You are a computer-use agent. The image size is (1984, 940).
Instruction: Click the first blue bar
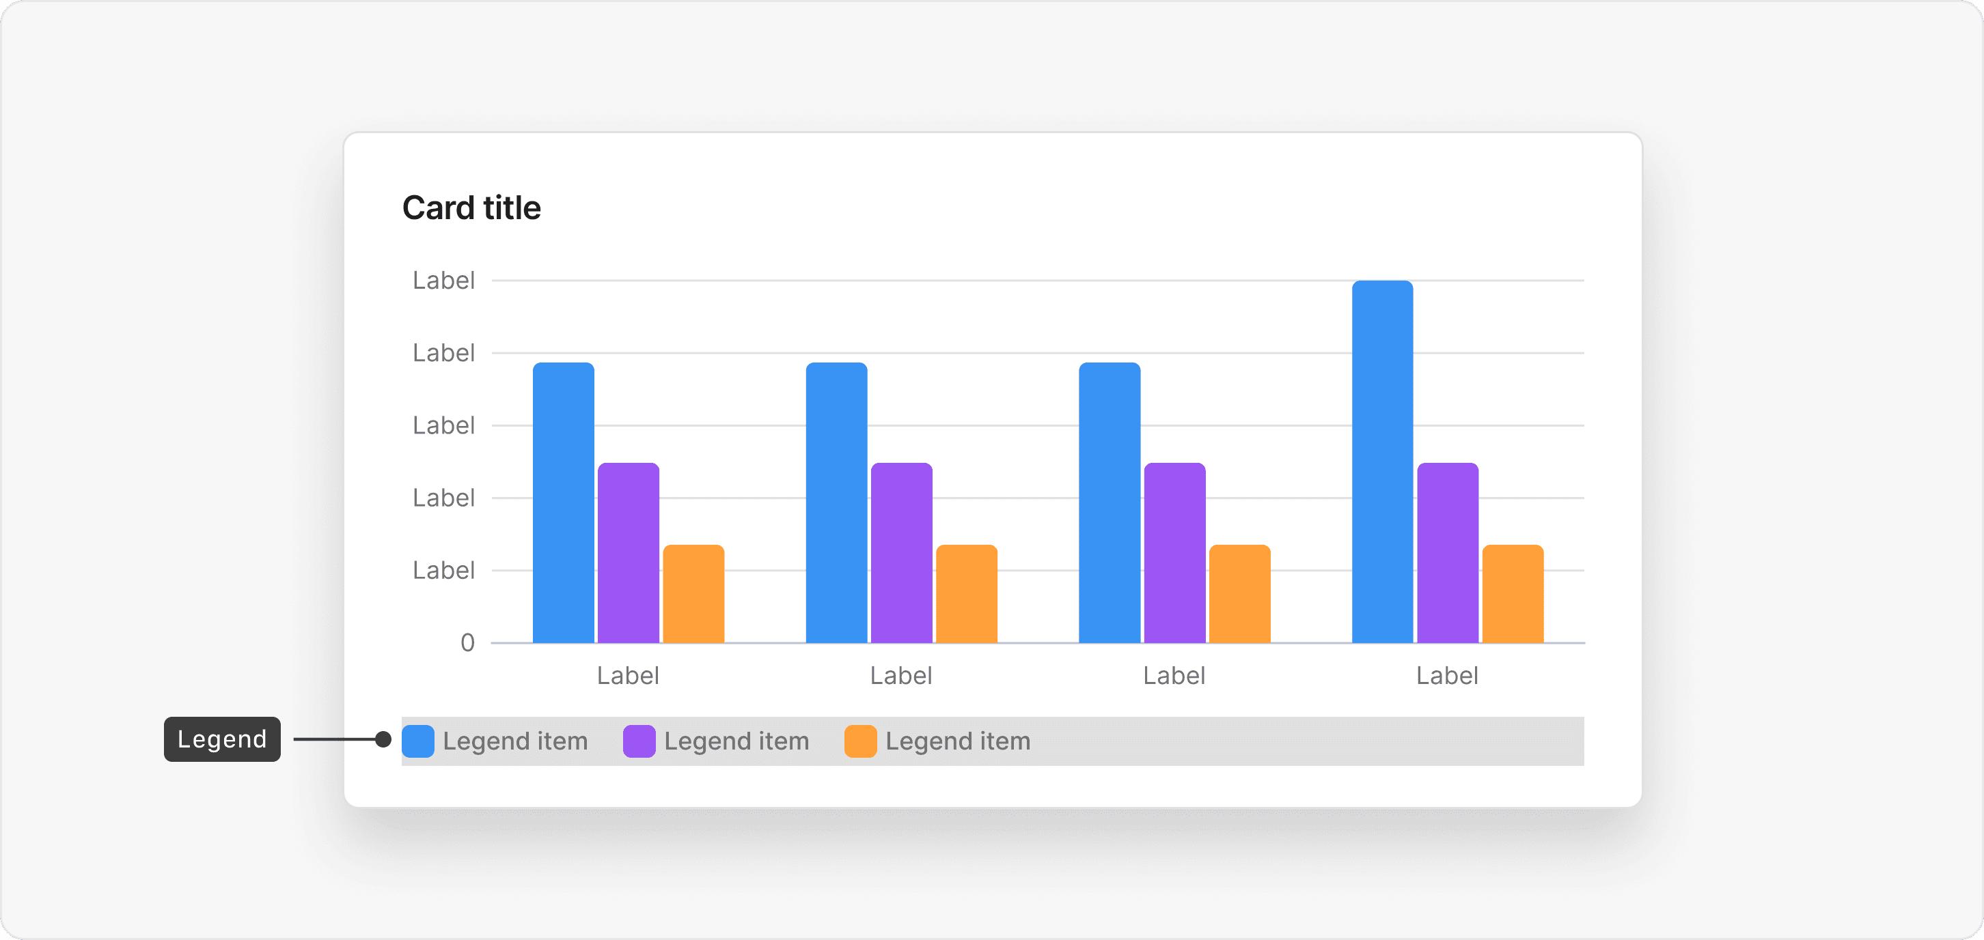(563, 500)
